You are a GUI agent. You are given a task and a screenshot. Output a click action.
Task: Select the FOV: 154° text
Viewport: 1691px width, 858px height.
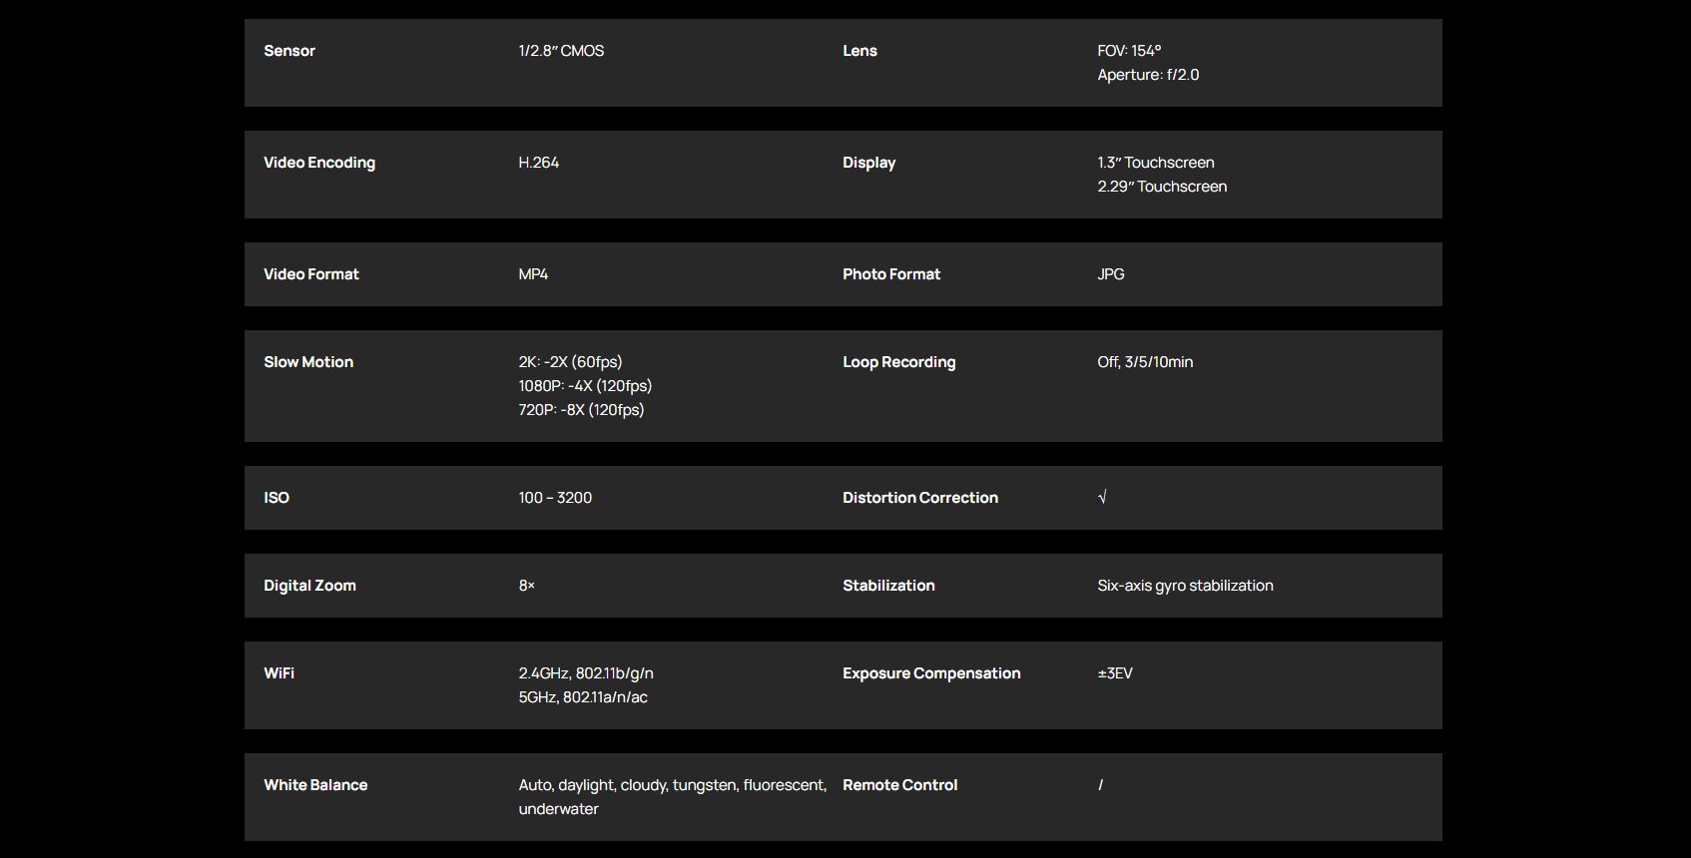1129,51
